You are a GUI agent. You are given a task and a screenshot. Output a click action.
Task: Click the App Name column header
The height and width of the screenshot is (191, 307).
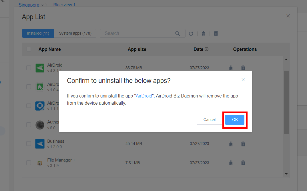[x=49, y=49]
